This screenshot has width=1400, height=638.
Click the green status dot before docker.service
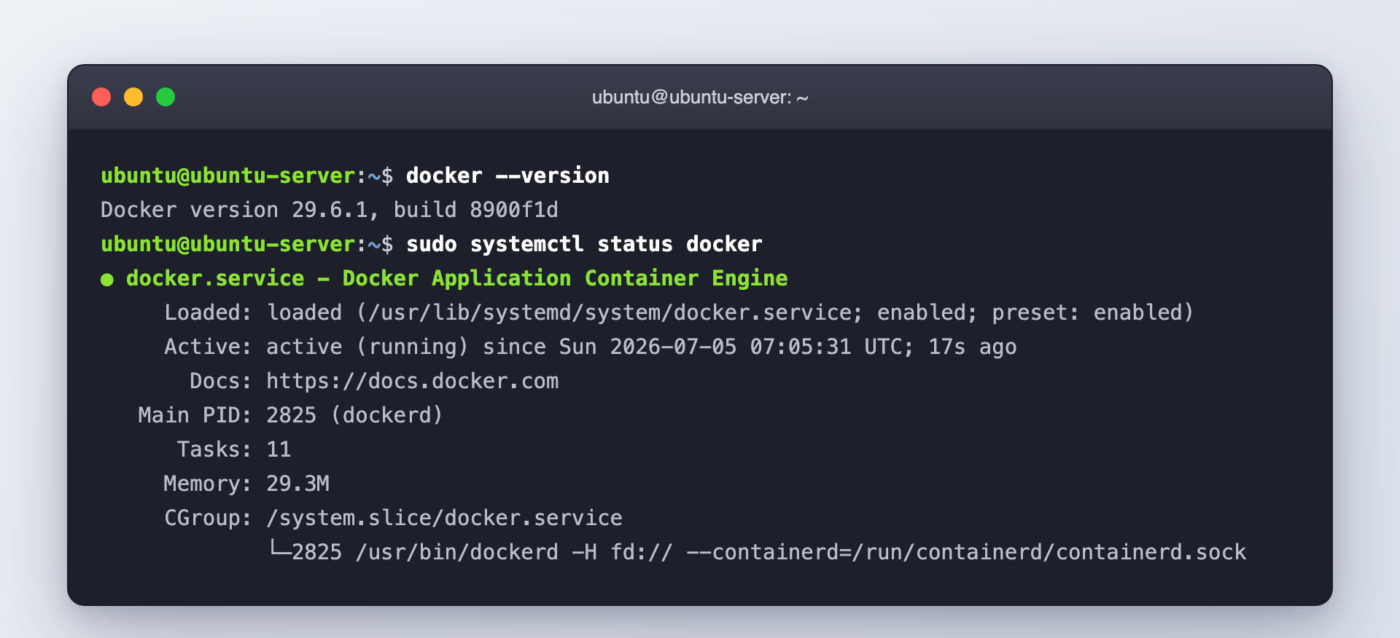point(107,280)
